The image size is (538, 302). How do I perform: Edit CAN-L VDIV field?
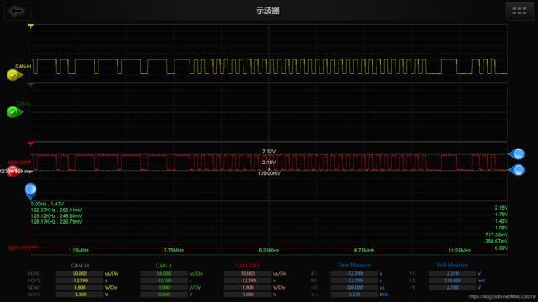164,287
